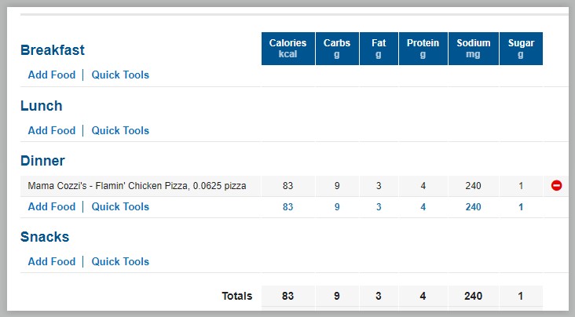
Task: Open Quick Tools for Breakfast
Action: pyautogui.click(x=120, y=75)
